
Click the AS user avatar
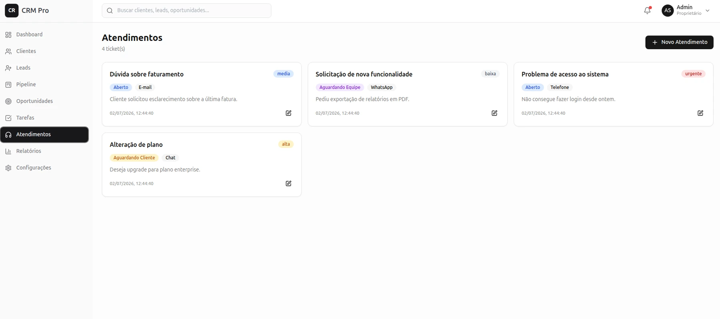(x=668, y=10)
